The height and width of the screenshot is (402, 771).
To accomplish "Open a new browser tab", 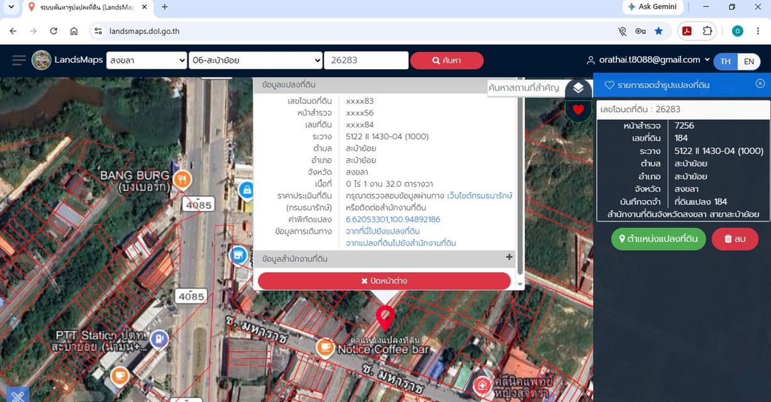I will (165, 7).
